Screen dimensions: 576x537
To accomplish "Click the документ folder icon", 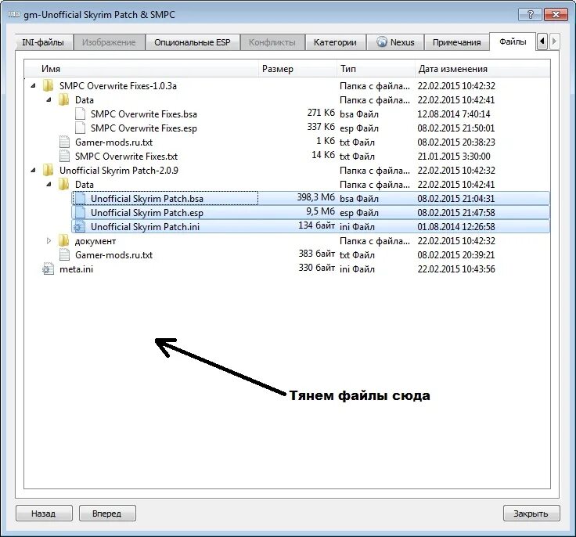I will tap(64, 241).
